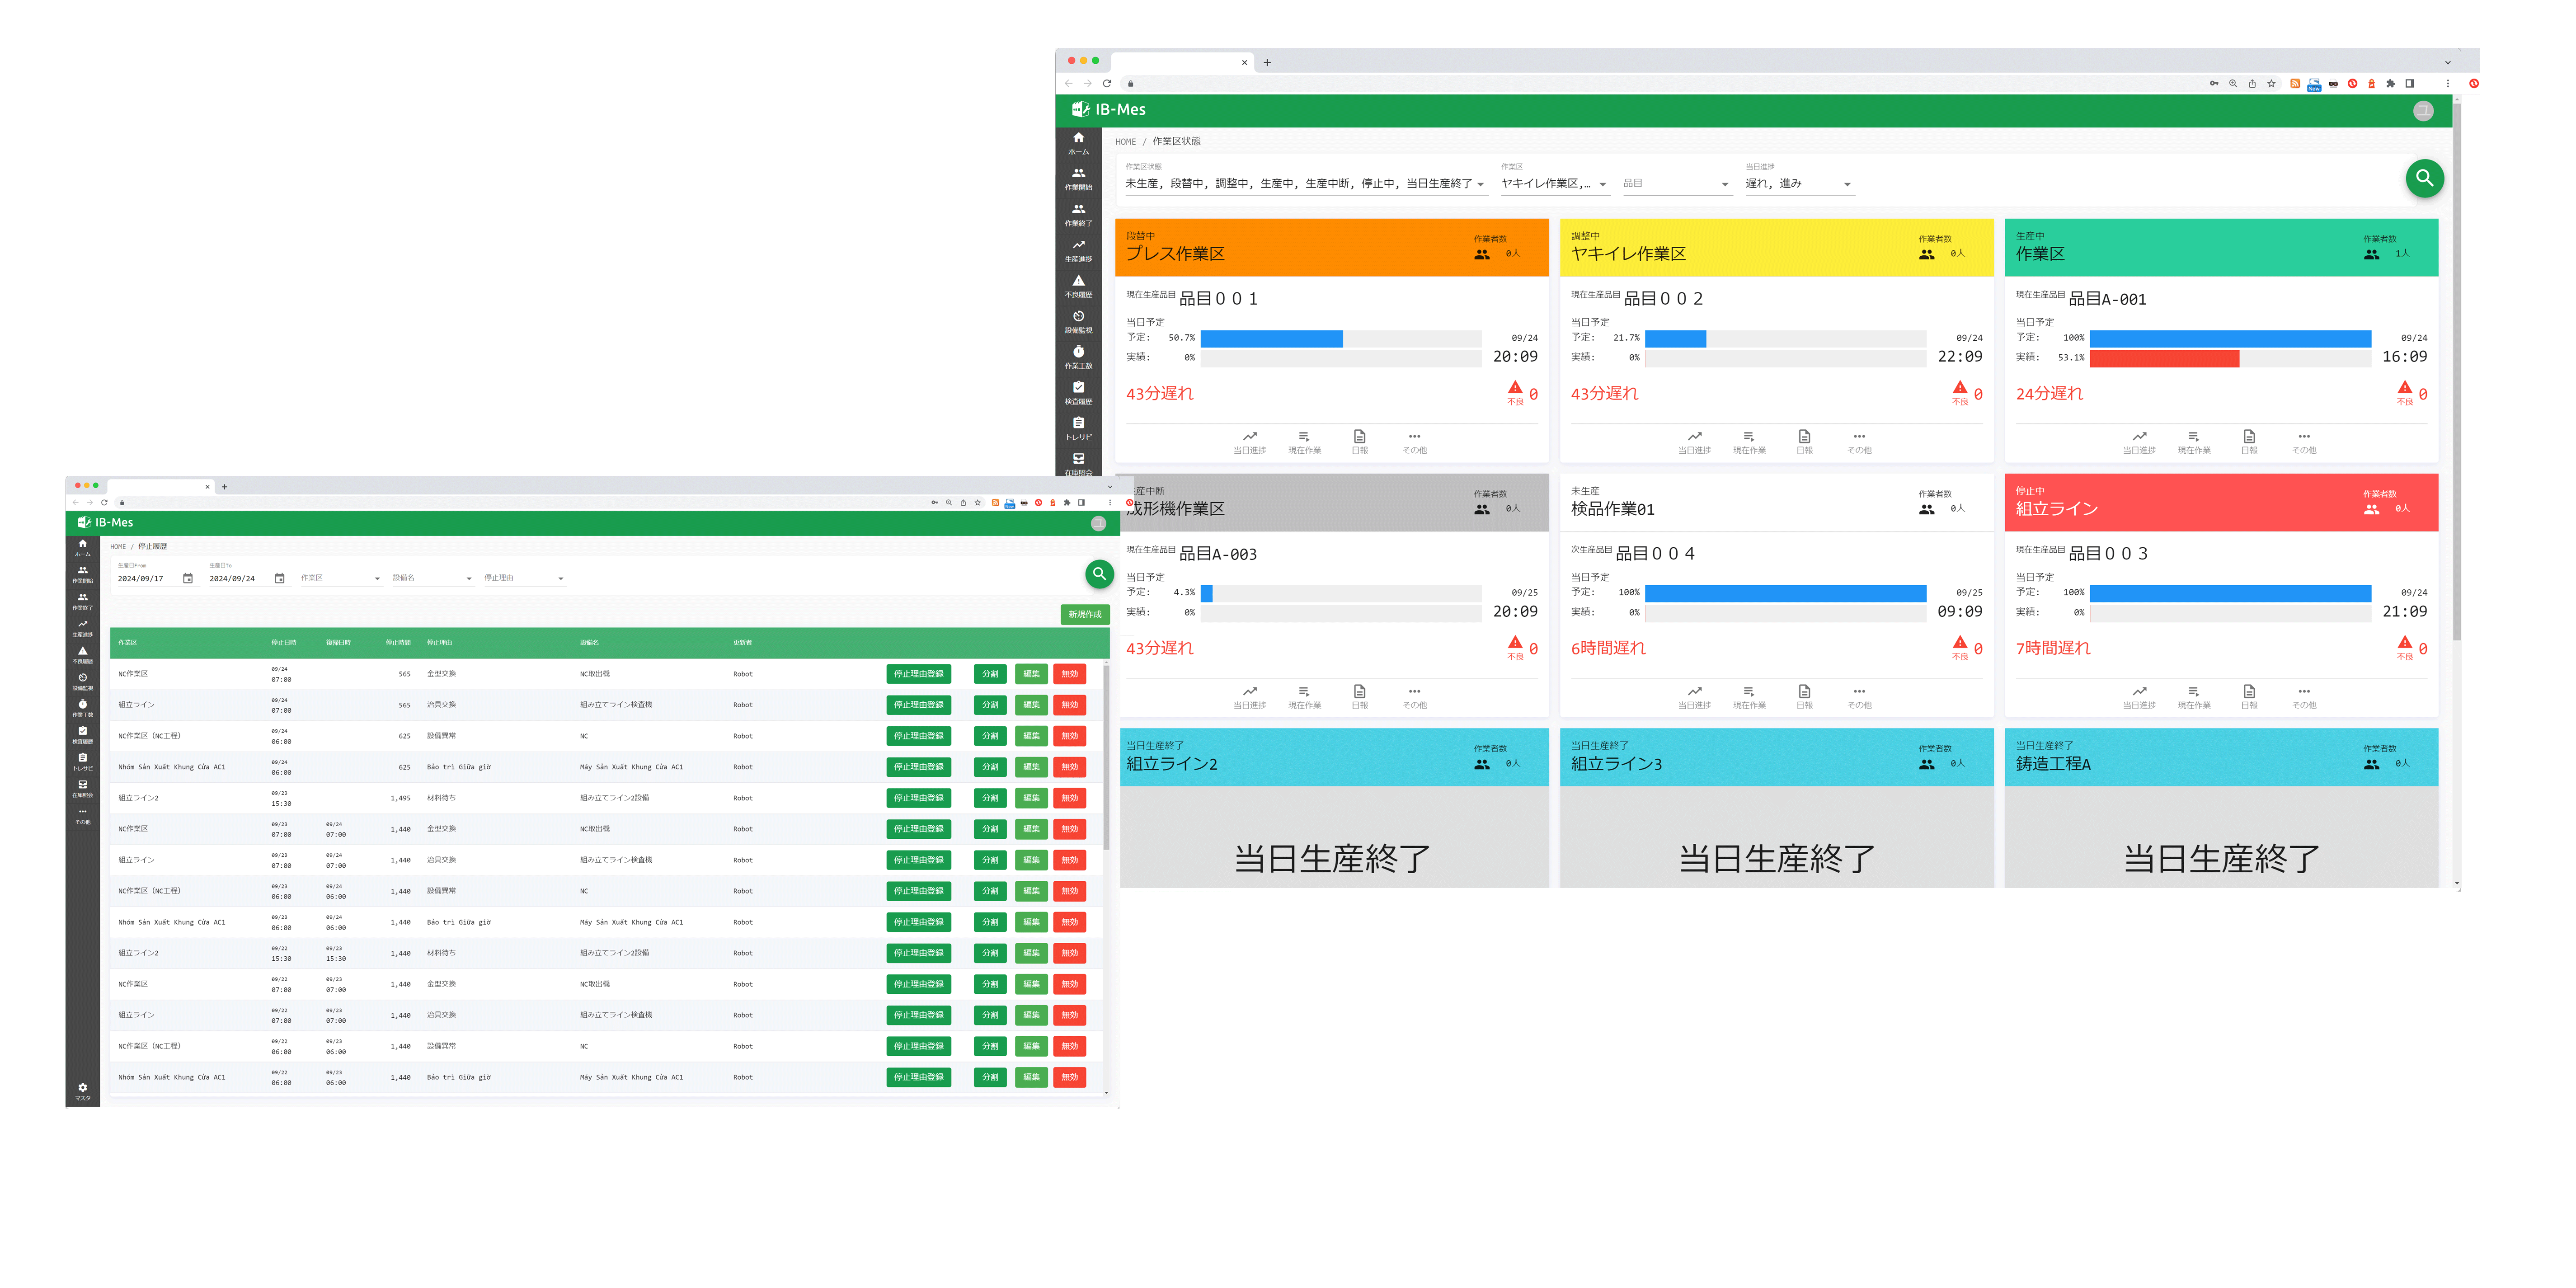Click the 予定 50.7% progress bar on プレス作業区
The width and height of the screenshot is (2576, 1288).
click(x=1340, y=339)
